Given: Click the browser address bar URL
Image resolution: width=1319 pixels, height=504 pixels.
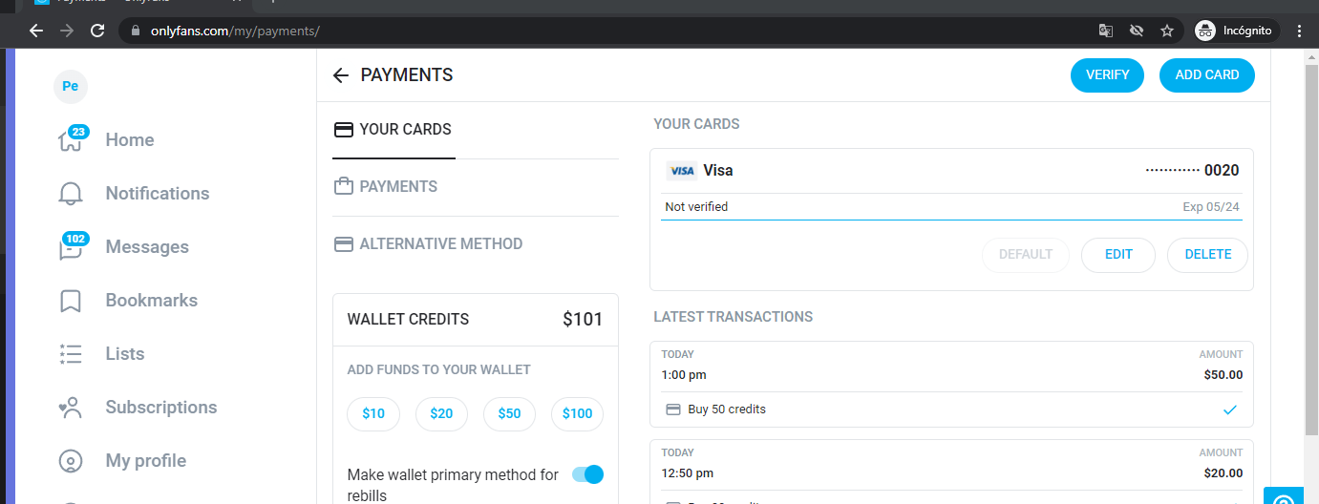Looking at the screenshot, I should (x=234, y=31).
